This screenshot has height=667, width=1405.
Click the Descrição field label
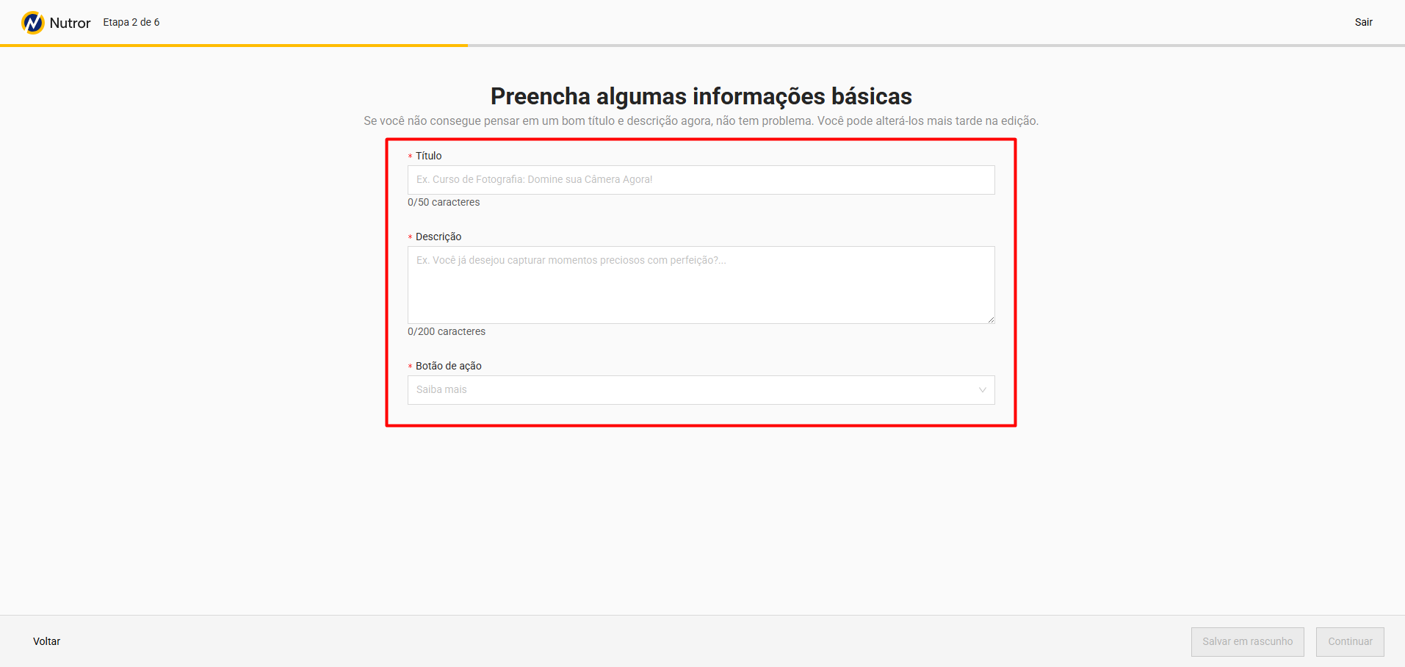pos(438,237)
